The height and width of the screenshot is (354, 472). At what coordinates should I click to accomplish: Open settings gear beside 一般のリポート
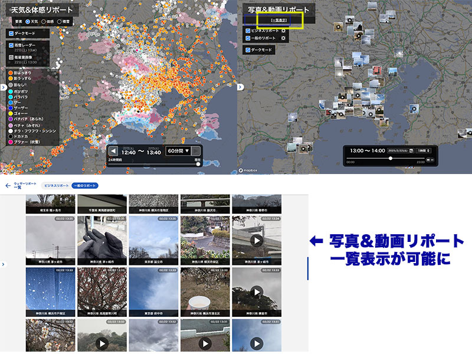[284, 38]
